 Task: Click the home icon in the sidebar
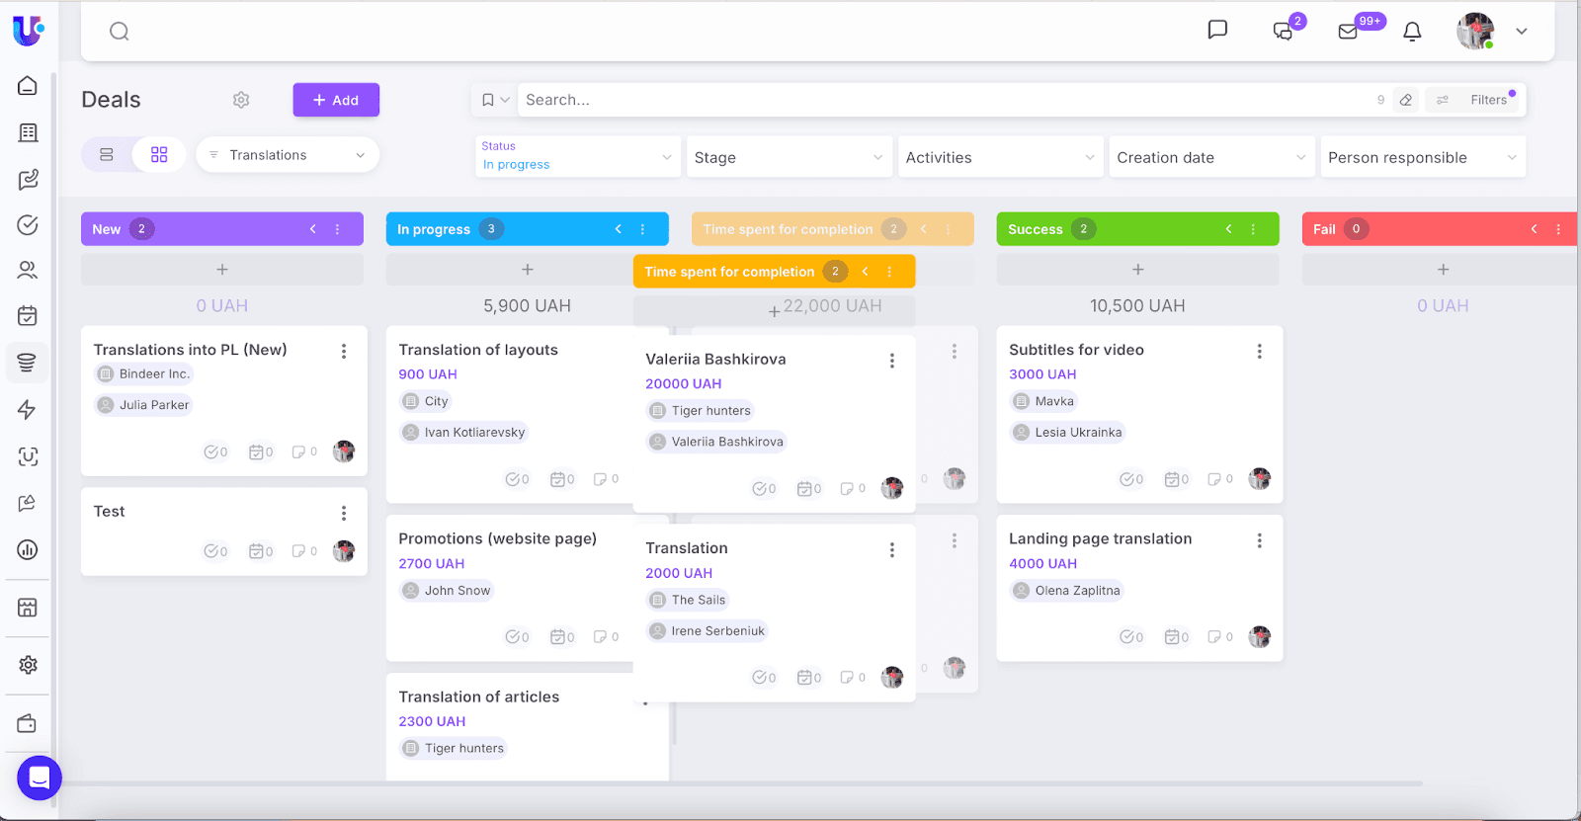click(28, 86)
